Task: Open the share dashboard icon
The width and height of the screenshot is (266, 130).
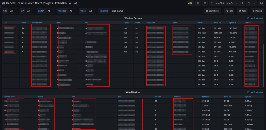Action: pos(76,3)
